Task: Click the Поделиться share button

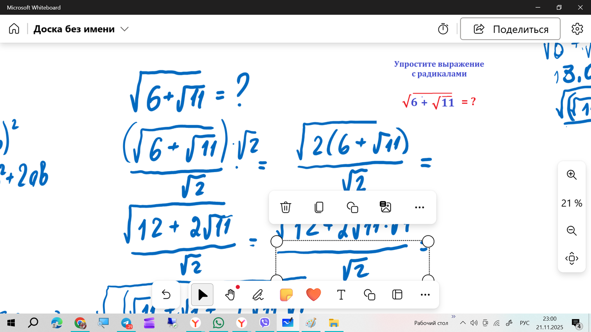Action: 510,29
